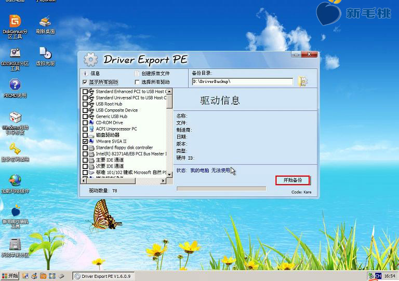Click driver list horizontal scroll left arrow
Image resolution: width=399 pixels, height=281 pixels.
(x=84, y=181)
